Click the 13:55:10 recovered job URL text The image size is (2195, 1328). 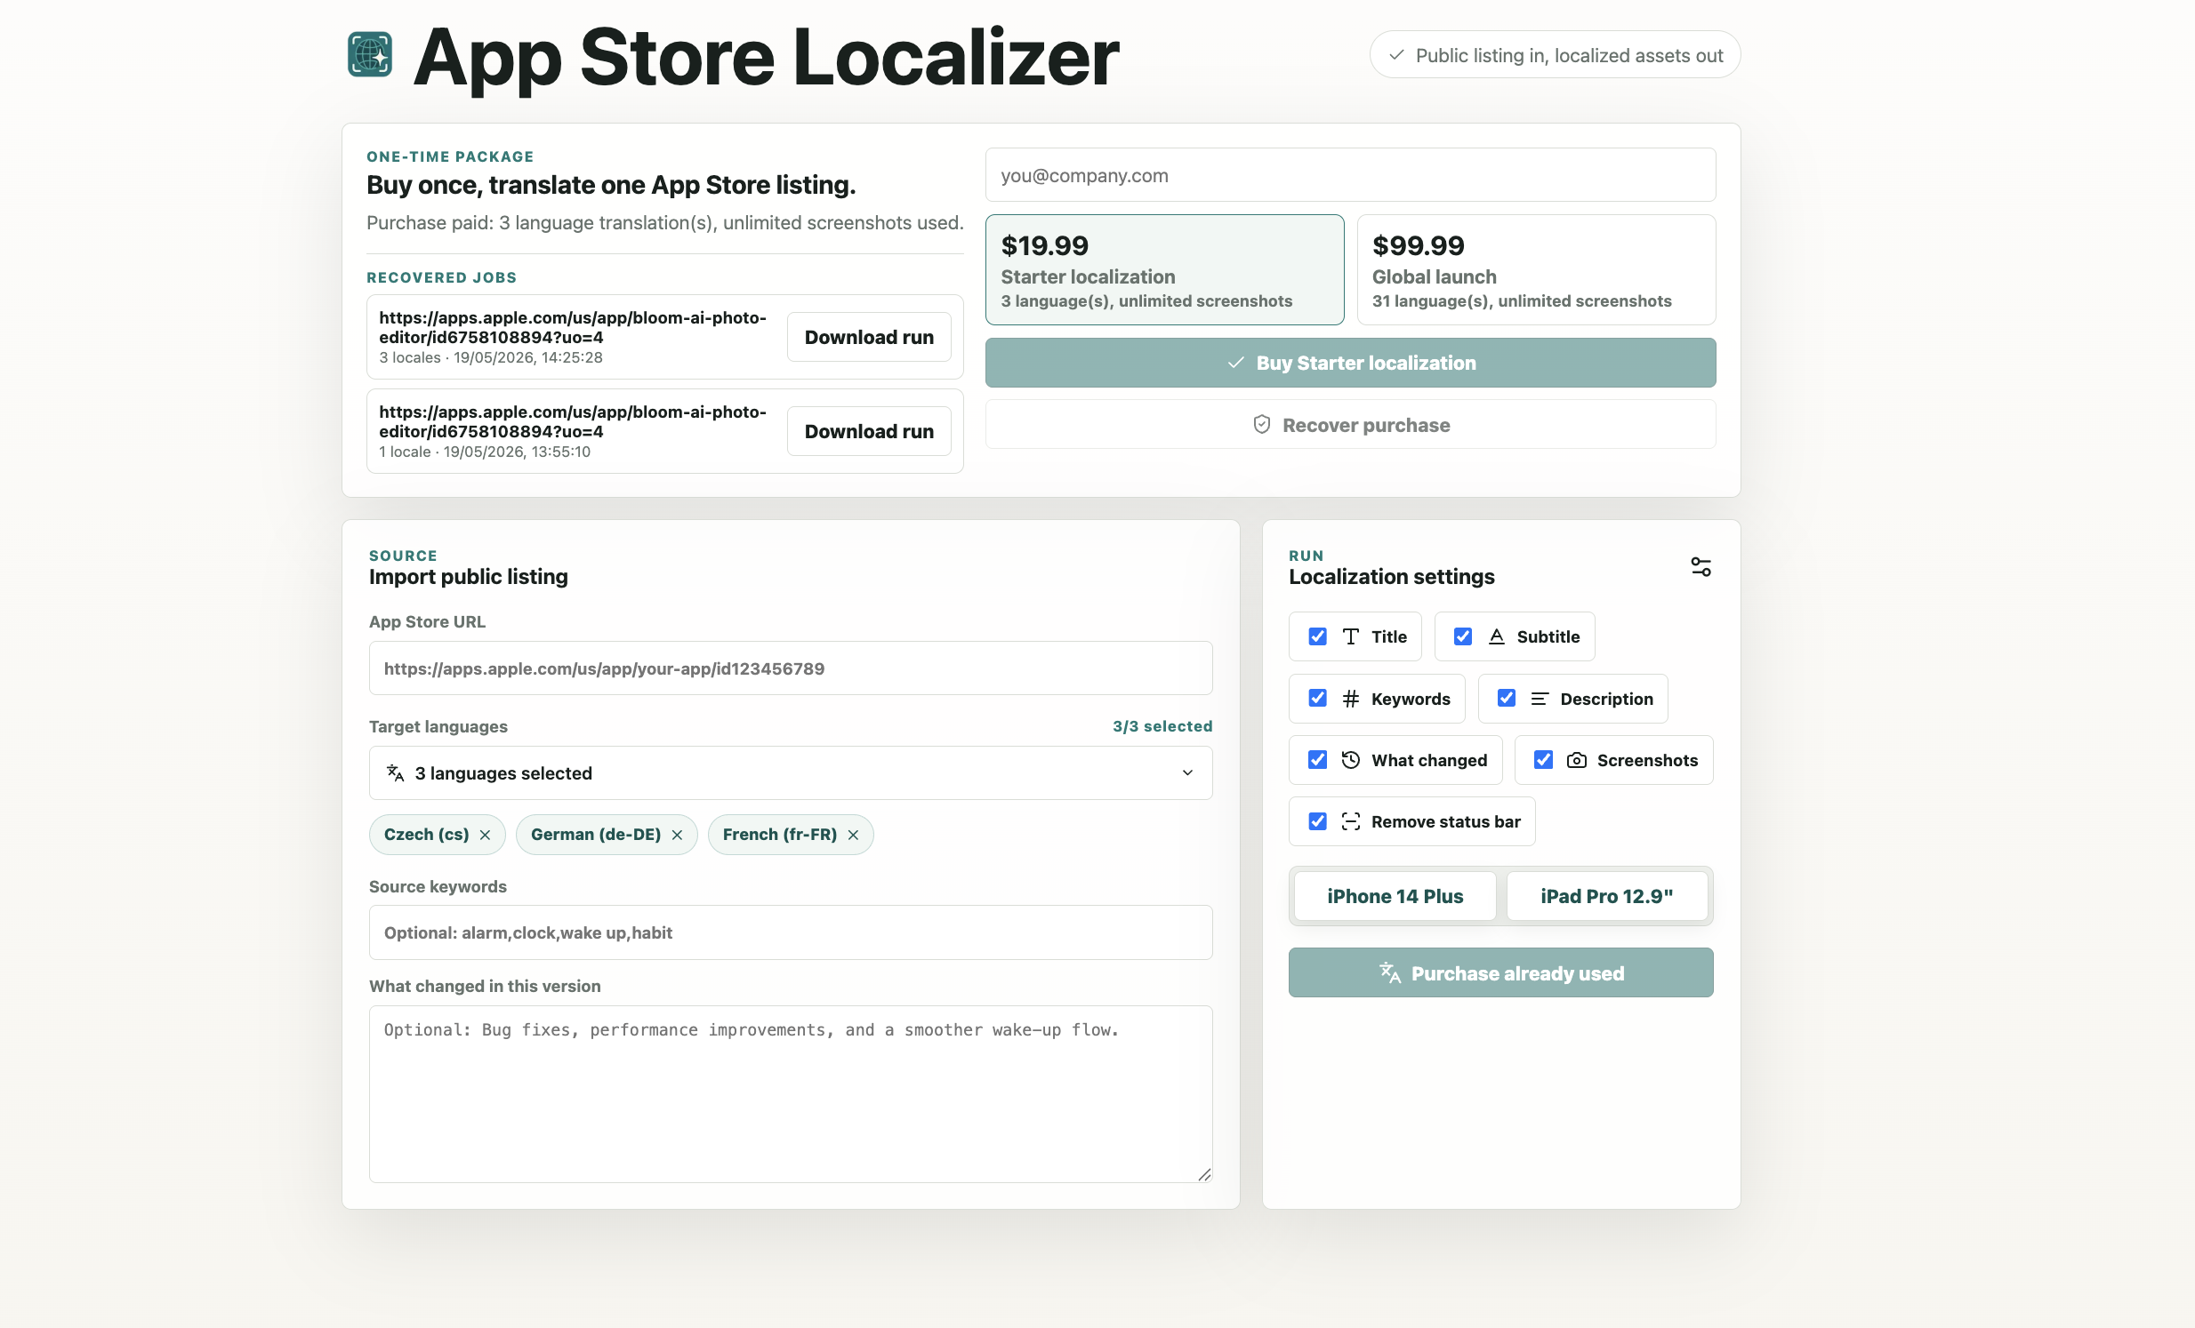[x=573, y=422]
